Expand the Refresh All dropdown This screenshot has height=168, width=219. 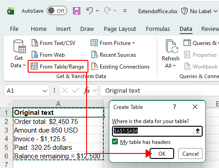(x=174, y=65)
